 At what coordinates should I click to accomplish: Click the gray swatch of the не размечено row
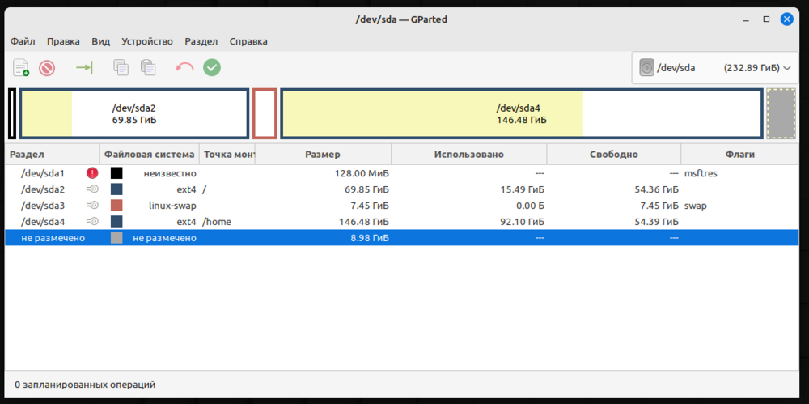coord(116,238)
